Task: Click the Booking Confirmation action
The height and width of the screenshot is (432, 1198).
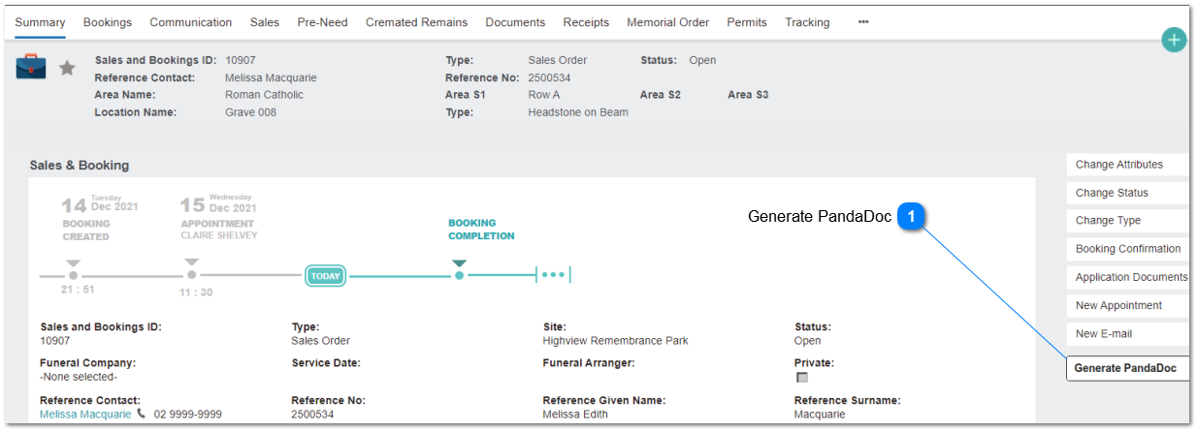Action: tap(1127, 249)
